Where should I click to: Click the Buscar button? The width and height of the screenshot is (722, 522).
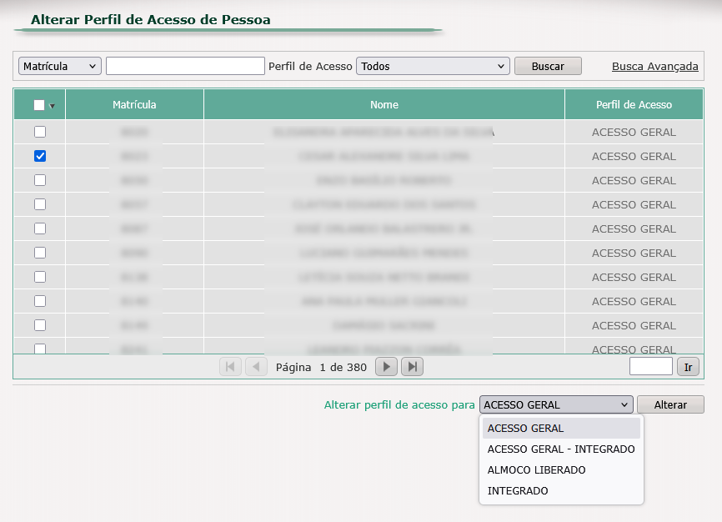pyautogui.click(x=548, y=66)
